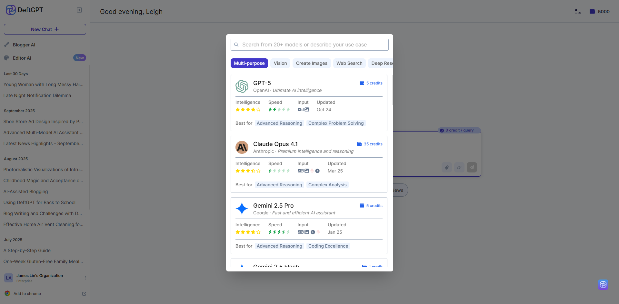This screenshot has width=619, height=304.
Task: Select the Create Images filter tab
Action: pyautogui.click(x=311, y=63)
